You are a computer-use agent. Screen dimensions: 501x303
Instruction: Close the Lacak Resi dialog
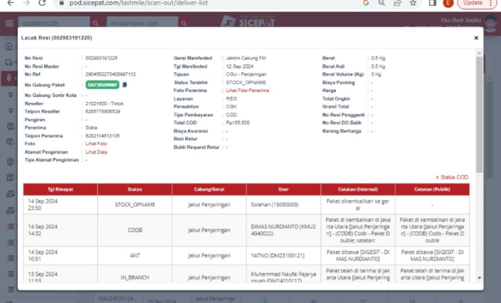(476, 38)
